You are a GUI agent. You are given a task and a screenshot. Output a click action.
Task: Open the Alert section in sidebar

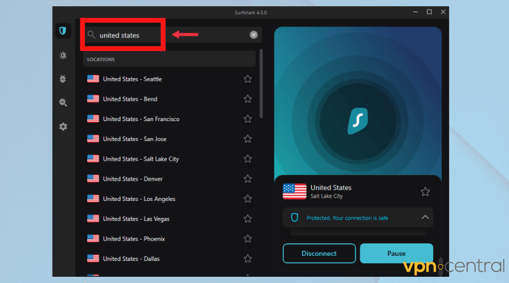63,55
